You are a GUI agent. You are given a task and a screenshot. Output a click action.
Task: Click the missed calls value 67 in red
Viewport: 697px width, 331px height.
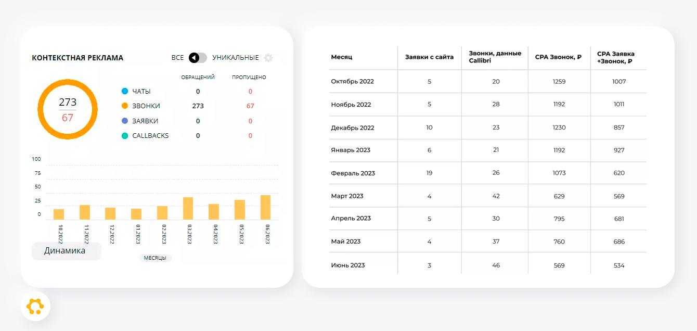[x=250, y=106]
